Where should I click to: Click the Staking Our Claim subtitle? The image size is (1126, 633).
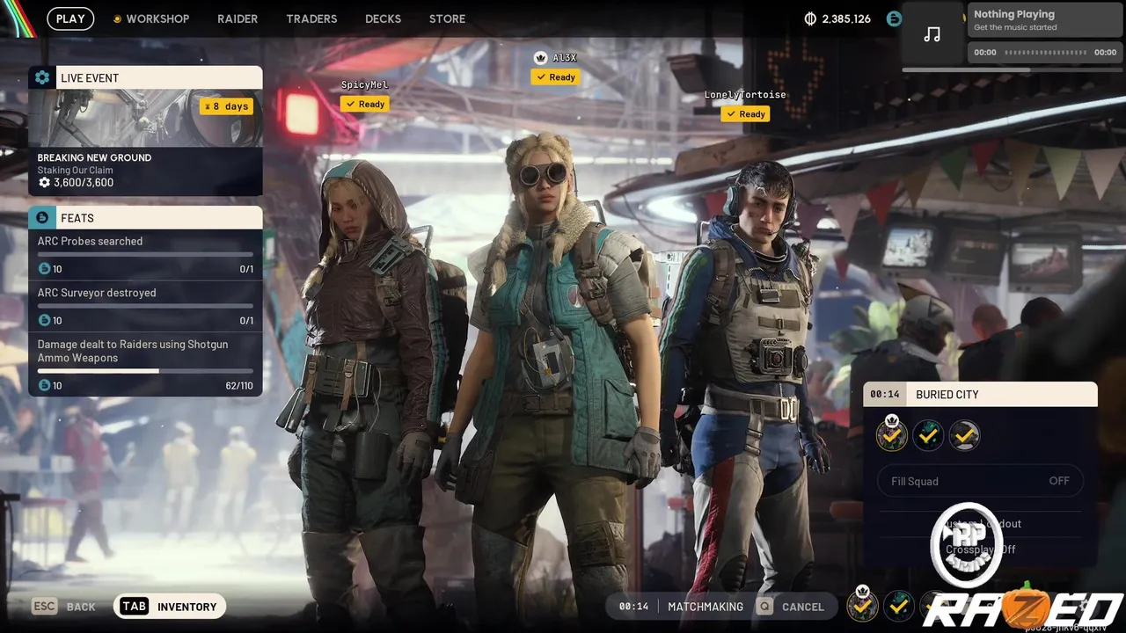pos(75,171)
